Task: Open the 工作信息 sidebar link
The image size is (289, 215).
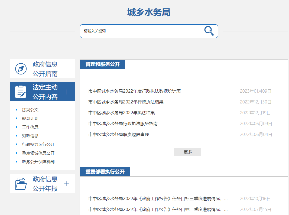Action: pos(30,127)
